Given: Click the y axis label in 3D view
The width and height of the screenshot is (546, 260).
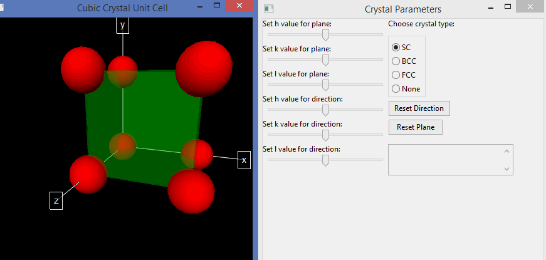Looking at the screenshot, I should coord(123,25).
